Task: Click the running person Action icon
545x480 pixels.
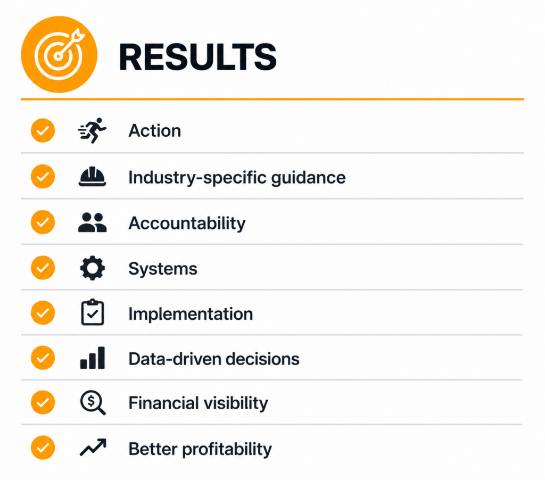Action: click(x=92, y=130)
